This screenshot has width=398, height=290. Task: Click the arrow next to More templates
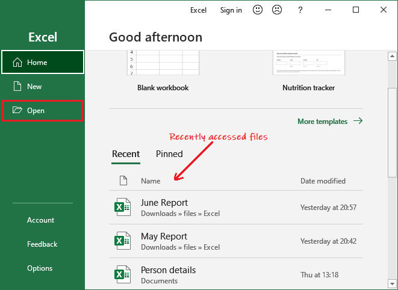358,121
